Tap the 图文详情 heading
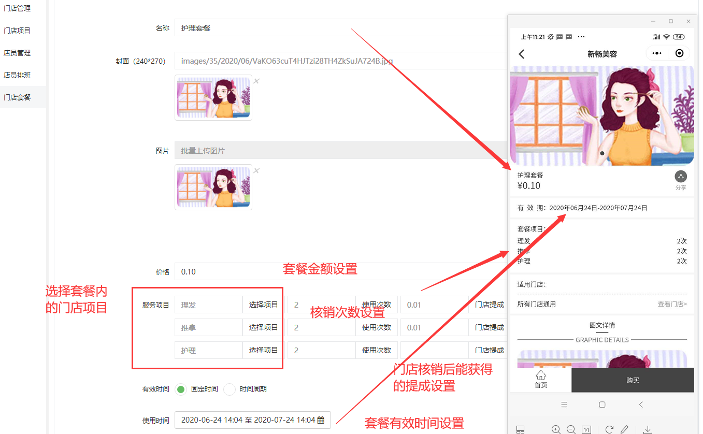 tap(602, 325)
